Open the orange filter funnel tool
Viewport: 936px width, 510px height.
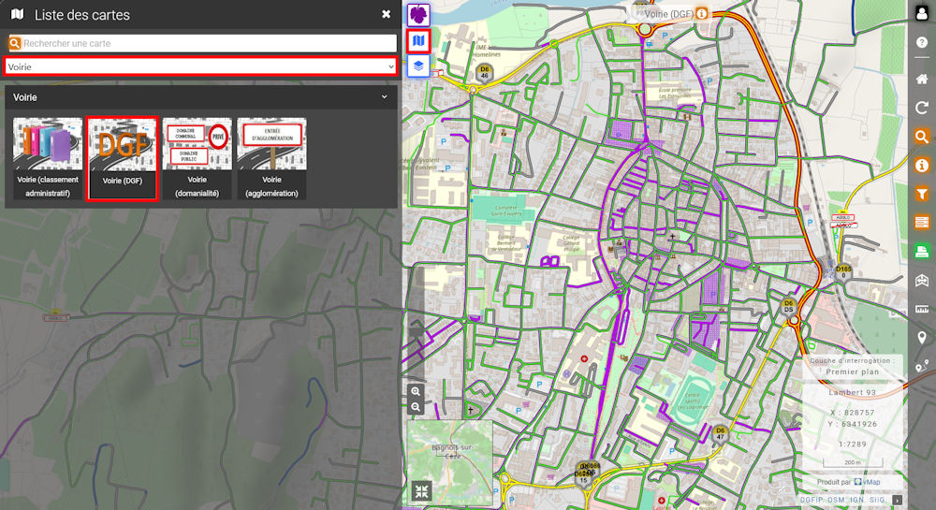[922, 194]
